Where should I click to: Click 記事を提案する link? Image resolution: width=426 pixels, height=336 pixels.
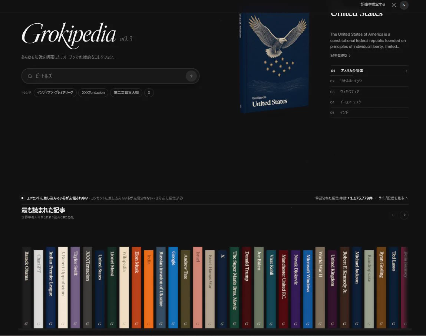pos(373,4)
